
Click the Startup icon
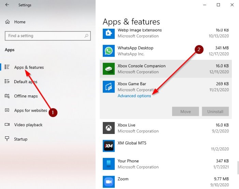click(7, 139)
